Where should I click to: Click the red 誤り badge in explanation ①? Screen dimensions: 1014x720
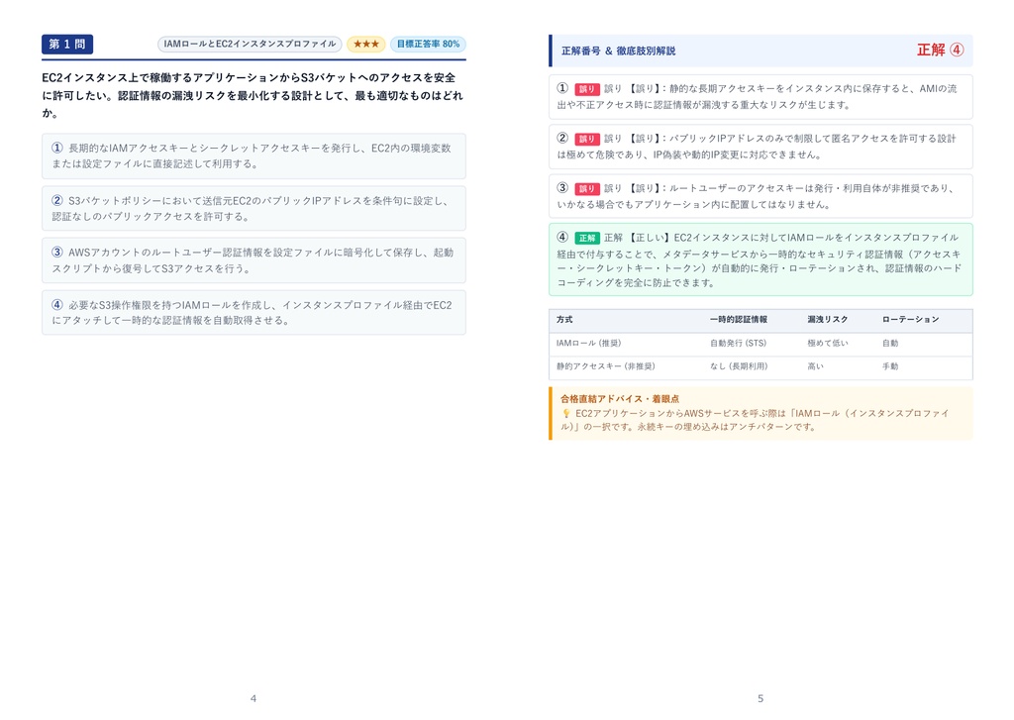[x=587, y=88]
